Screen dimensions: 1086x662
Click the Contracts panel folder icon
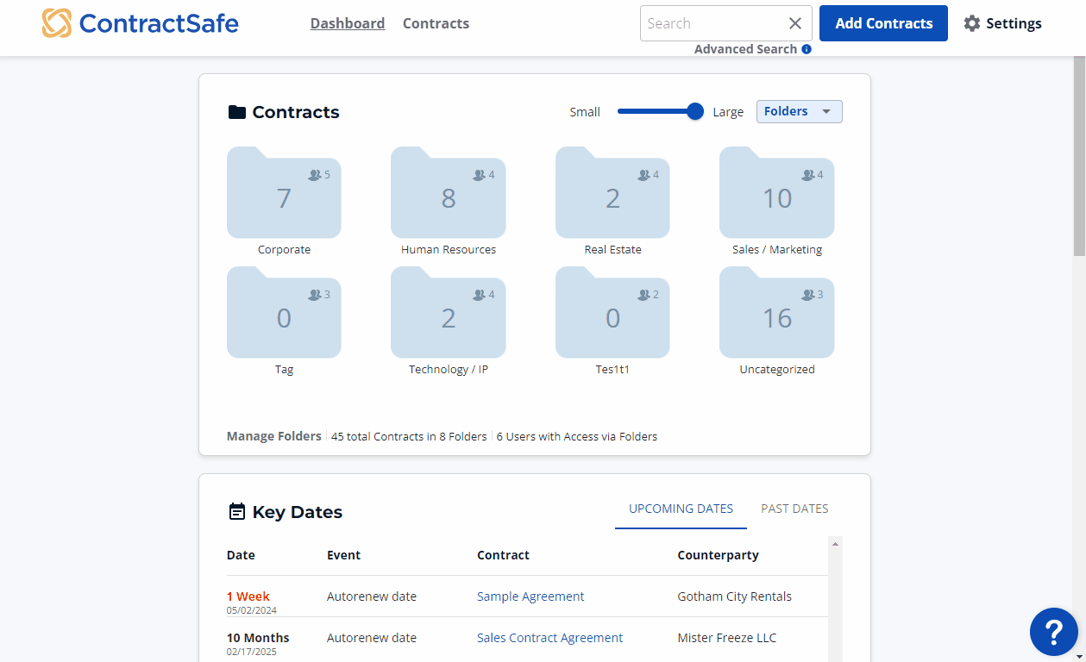click(x=236, y=112)
